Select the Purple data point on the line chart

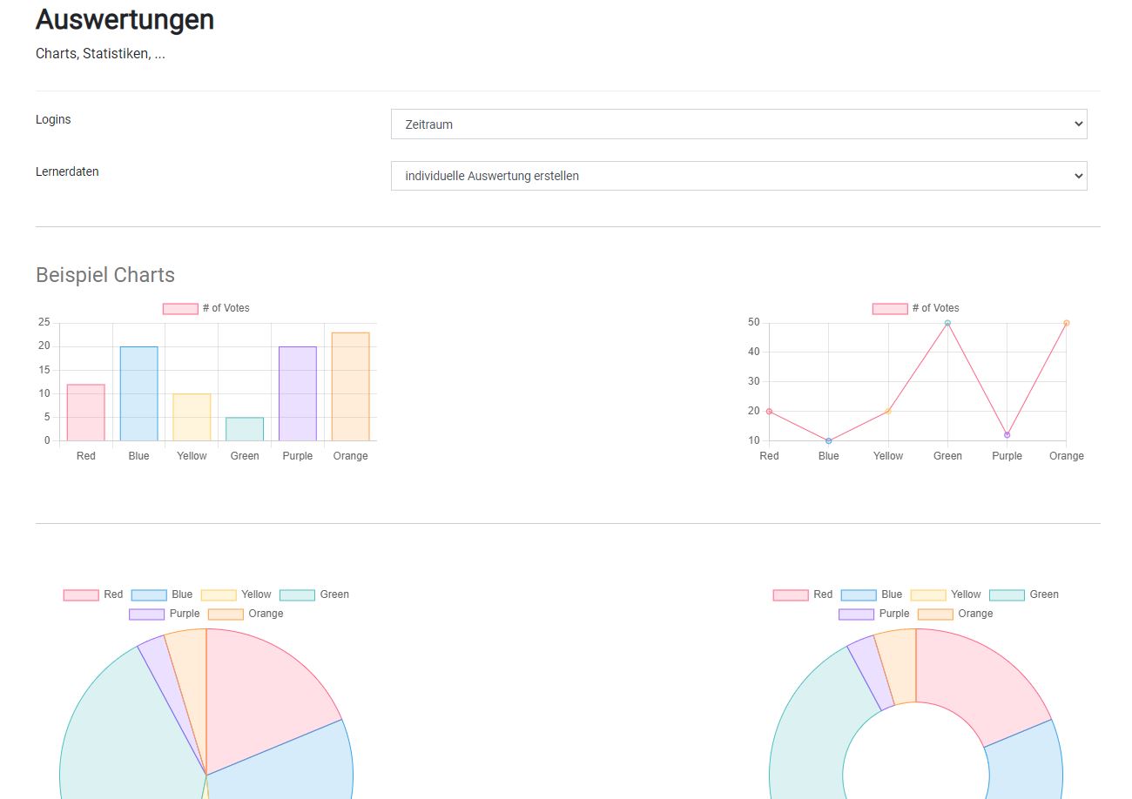(x=1007, y=434)
